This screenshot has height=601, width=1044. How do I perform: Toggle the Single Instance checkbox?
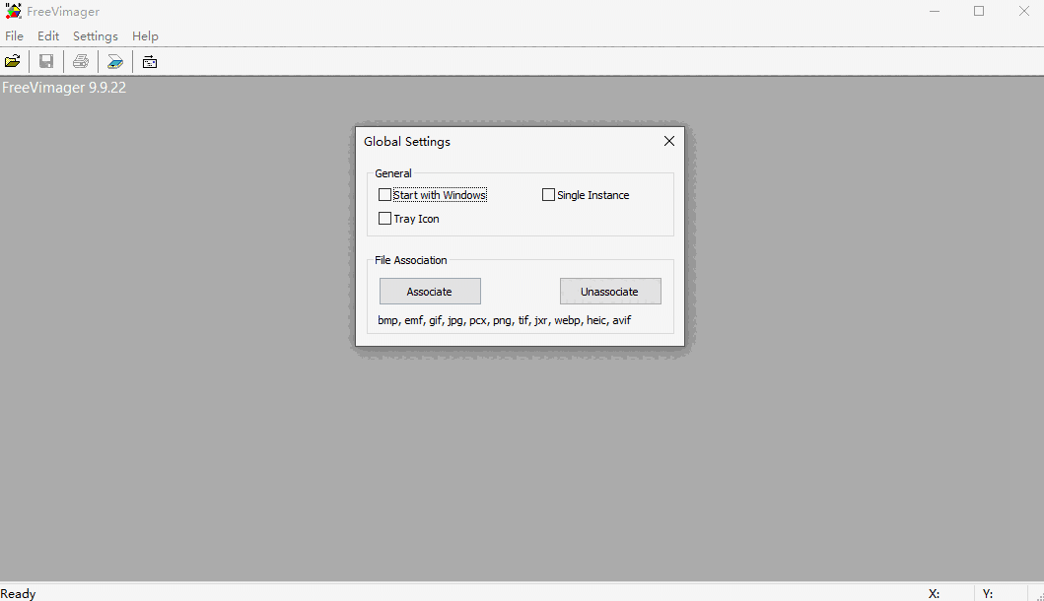(549, 195)
